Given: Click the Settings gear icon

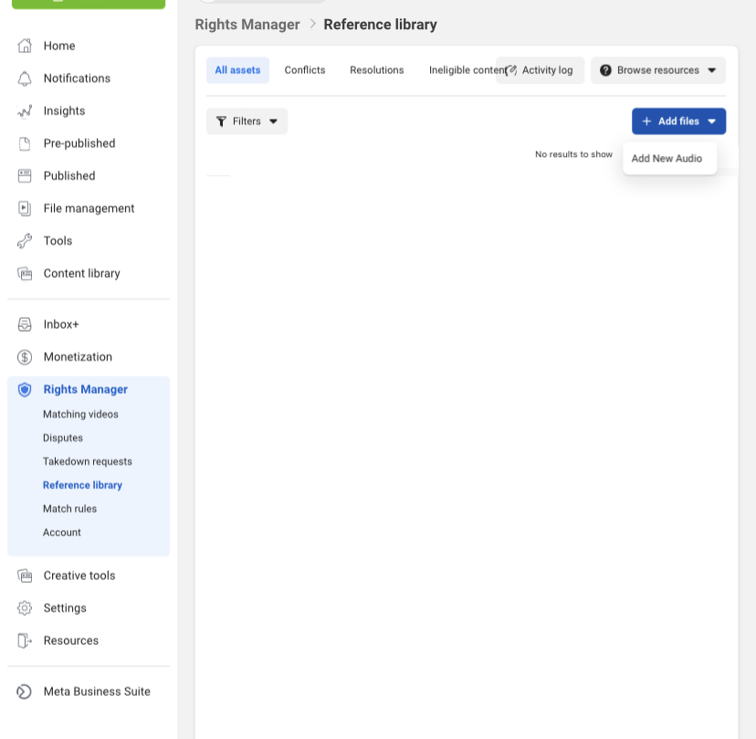Looking at the screenshot, I should [x=25, y=608].
